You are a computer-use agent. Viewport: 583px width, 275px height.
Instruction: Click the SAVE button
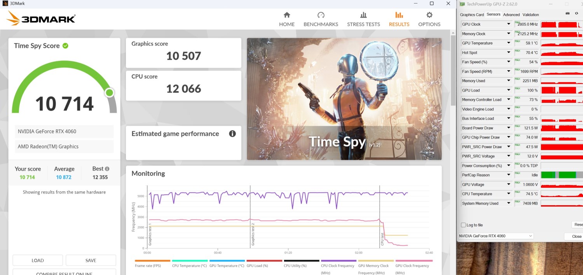point(91,260)
